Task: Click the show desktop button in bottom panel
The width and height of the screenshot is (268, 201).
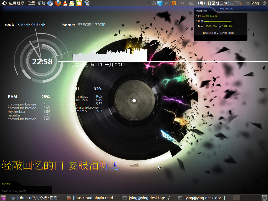Action: pyautogui.click(x=4, y=198)
